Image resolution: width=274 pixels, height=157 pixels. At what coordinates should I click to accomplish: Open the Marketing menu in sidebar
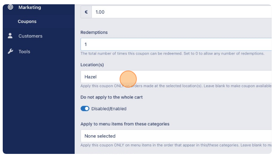(x=30, y=7)
